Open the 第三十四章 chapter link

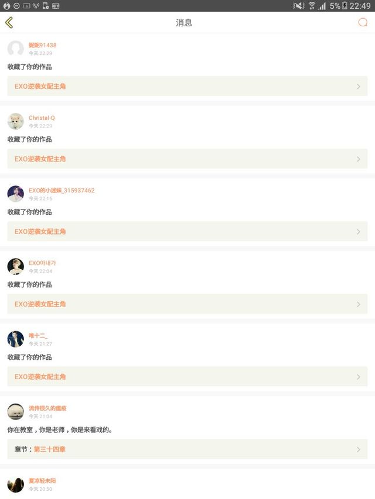coord(50,449)
